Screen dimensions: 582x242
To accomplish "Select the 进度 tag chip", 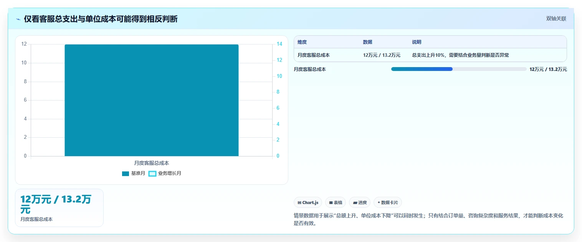I will (x=360, y=202).
